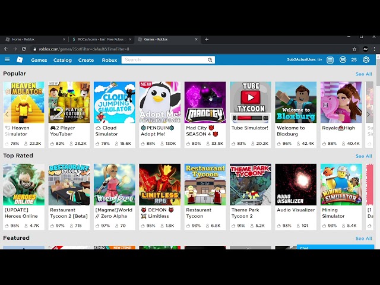Open Mad City game thumbnail

click(205, 102)
